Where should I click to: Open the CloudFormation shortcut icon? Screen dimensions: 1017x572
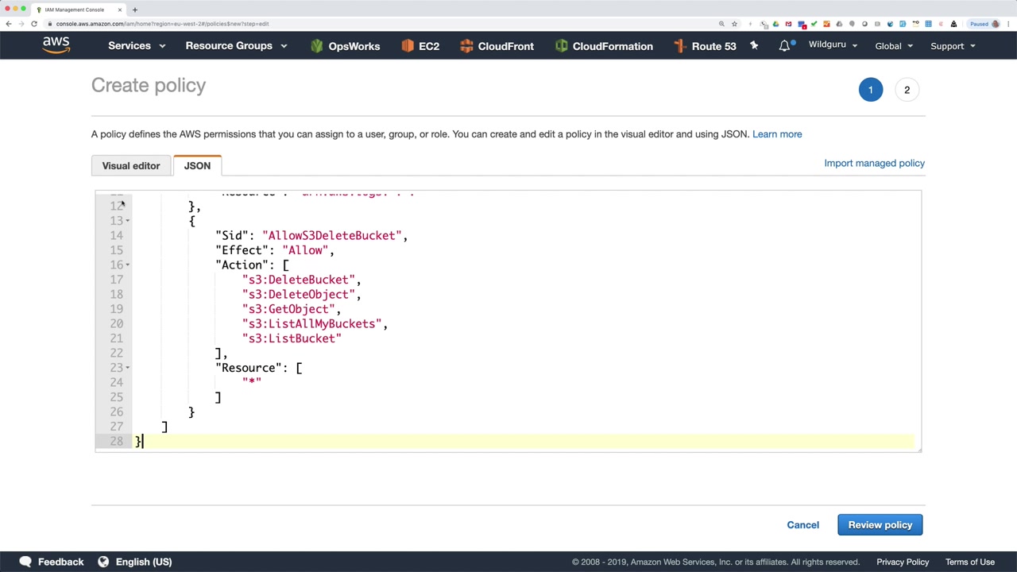coord(562,46)
